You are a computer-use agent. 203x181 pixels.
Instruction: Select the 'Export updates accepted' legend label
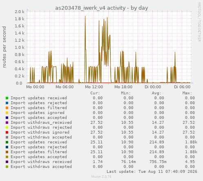[39, 157]
